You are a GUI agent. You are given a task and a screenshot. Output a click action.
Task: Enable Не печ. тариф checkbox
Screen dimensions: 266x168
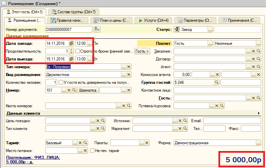point(92,151)
